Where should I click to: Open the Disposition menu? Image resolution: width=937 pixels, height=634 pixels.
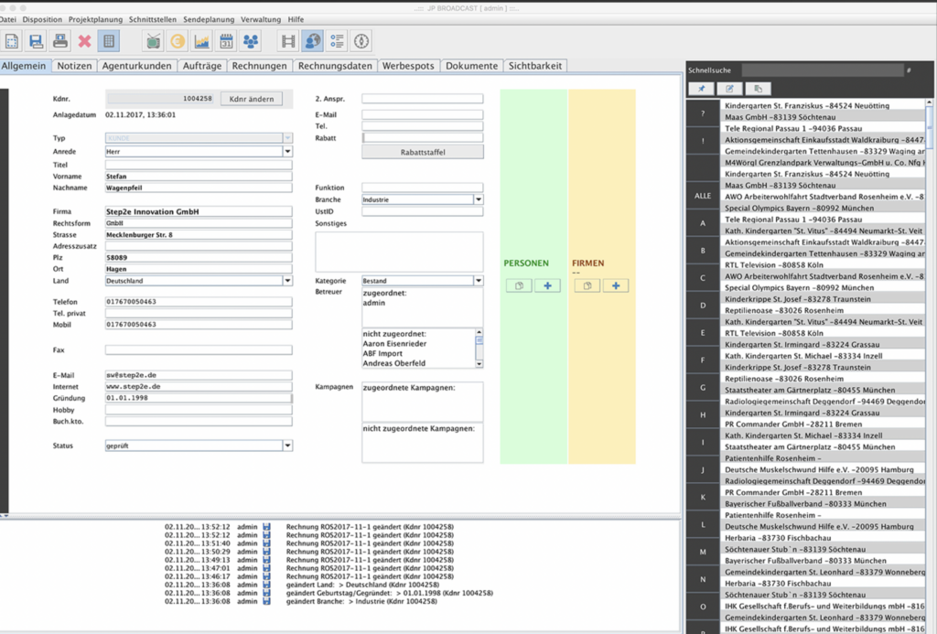(42, 20)
